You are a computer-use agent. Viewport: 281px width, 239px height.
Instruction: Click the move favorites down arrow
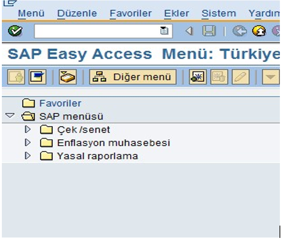pyautogui.click(x=271, y=77)
